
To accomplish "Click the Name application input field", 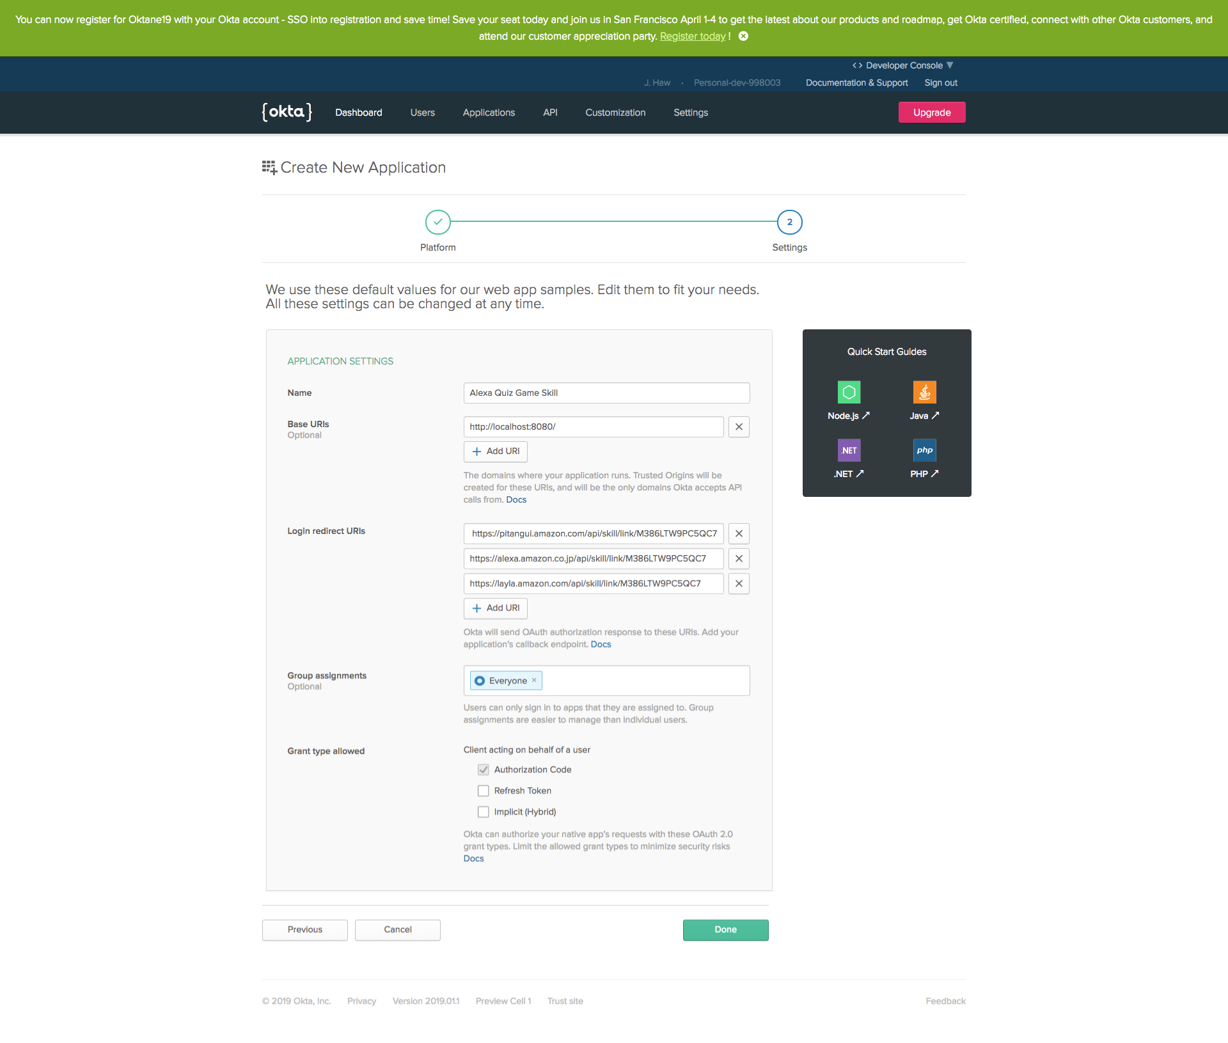I will click(606, 393).
